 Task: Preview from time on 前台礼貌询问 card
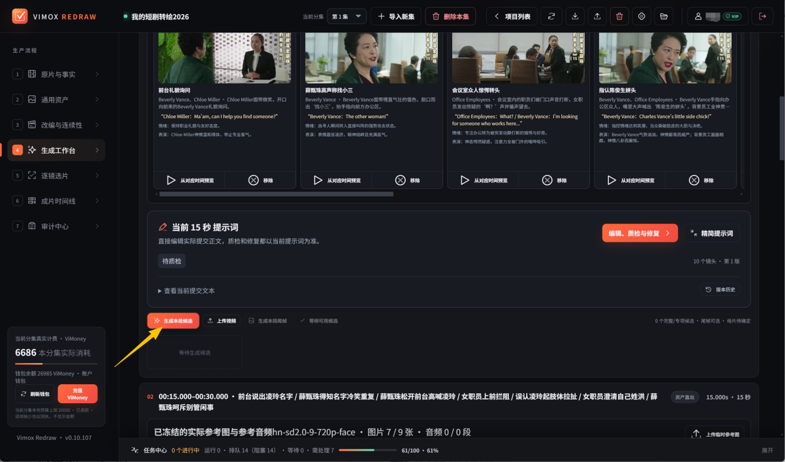point(190,180)
